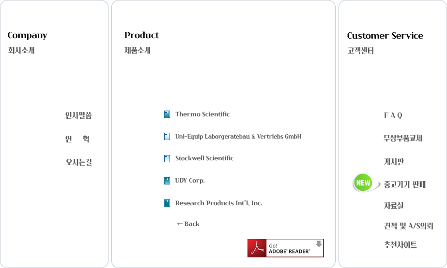Image resolution: width=447 pixels, height=268 pixels.
Task: Click the document icon beside Uni-Equip Laborgeratebau
Action: coord(167,137)
